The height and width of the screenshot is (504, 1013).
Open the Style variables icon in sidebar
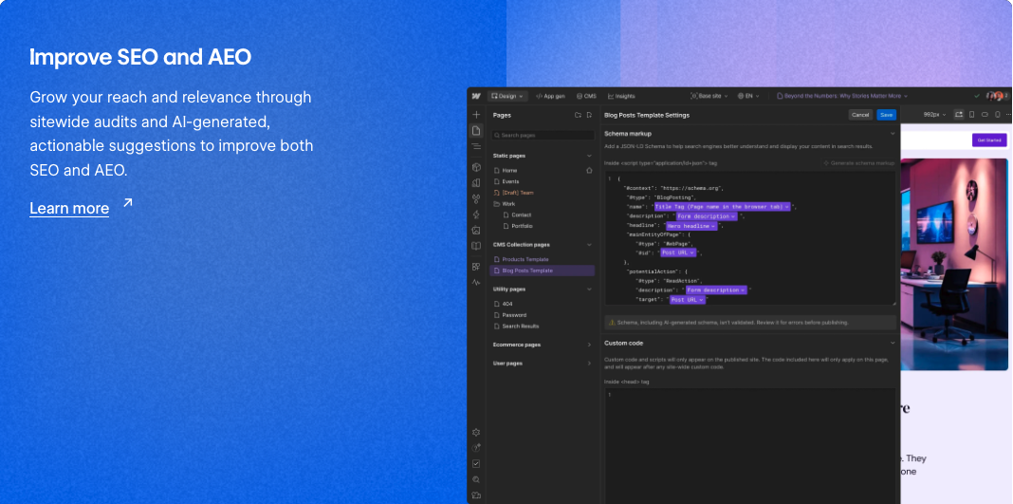pyautogui.click(x=476, y=183)
